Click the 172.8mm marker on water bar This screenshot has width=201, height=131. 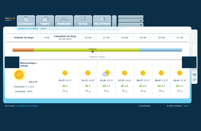pyautogui.click(x=93, y=50)
